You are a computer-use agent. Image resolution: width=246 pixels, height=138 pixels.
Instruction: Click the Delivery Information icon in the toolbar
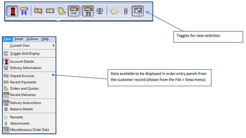click(24, 11)
